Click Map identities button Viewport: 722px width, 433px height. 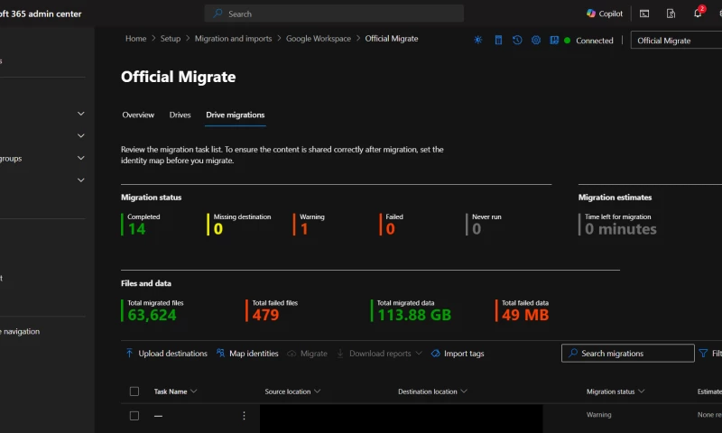pos(247,354)
